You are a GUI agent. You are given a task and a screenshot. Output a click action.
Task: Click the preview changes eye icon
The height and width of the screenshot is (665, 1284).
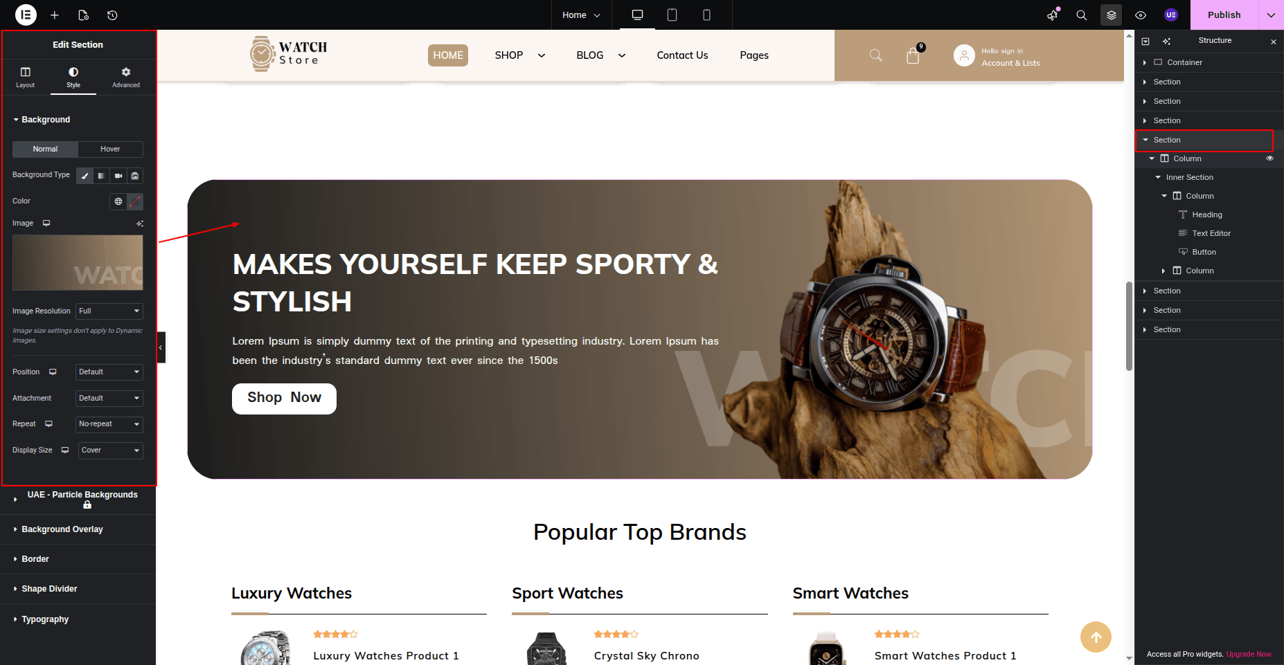coord(1141,15)
